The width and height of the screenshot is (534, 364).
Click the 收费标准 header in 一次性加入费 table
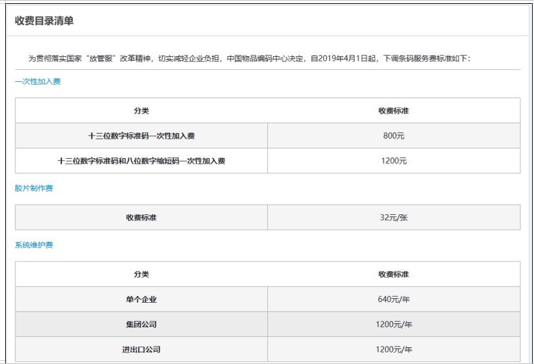(394, 110)
